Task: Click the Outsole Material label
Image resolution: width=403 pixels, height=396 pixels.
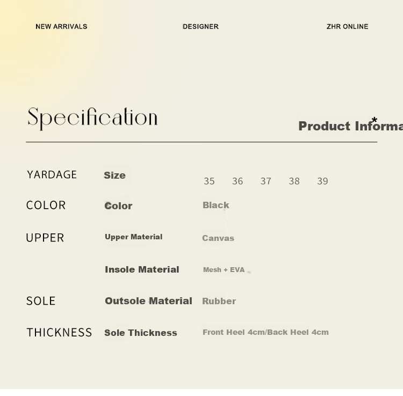Action: (x=148, y=301)
